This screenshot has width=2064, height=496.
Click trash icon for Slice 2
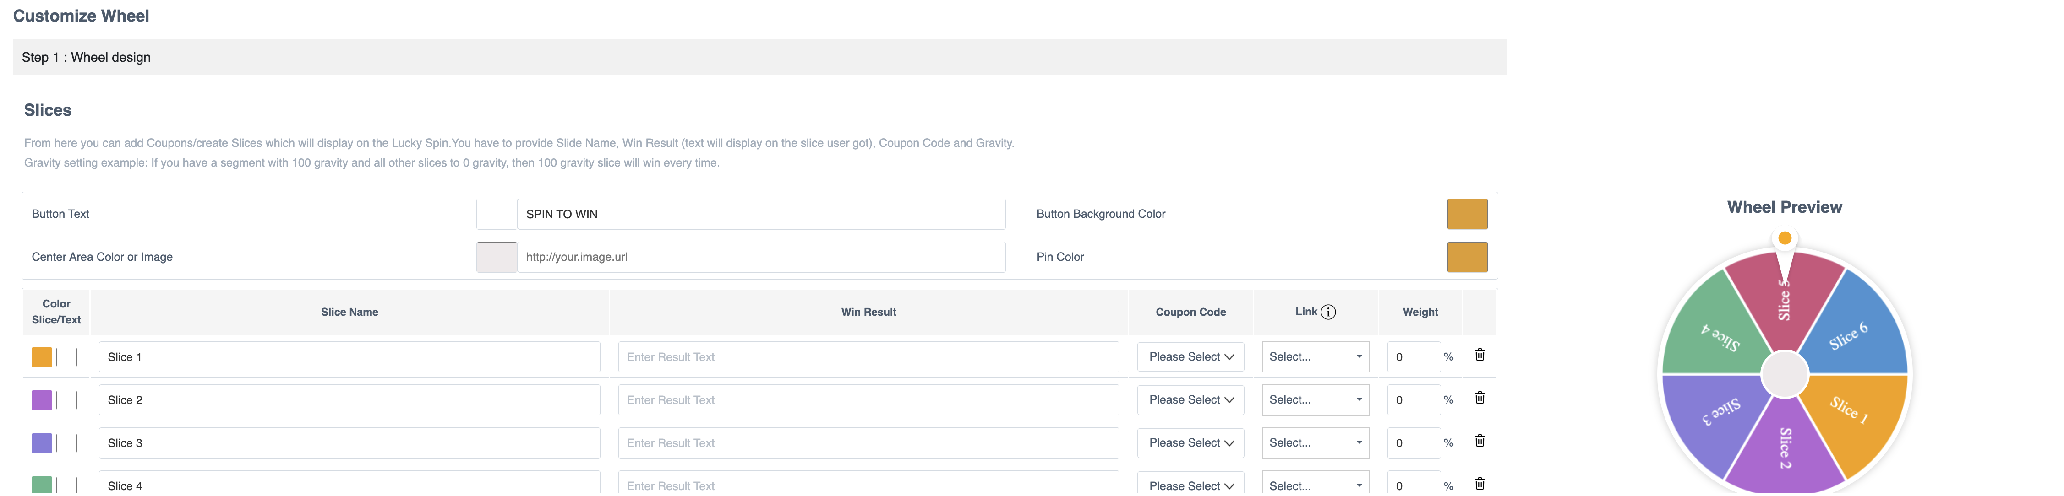click(1479, 399)
